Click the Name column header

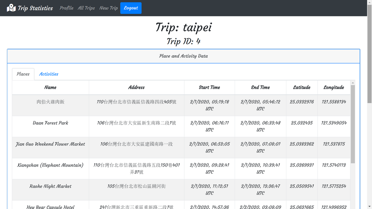(x=50, y=87)
